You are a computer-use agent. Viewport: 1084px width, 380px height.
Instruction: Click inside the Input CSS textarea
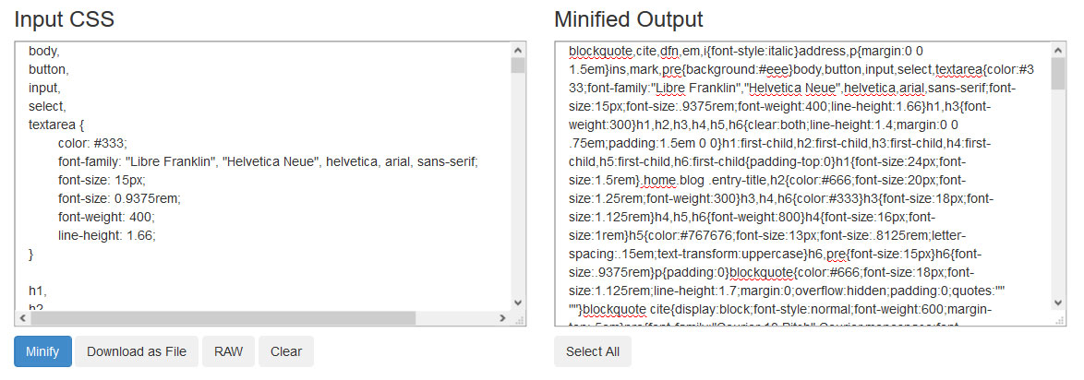click(x=263, y=176)
